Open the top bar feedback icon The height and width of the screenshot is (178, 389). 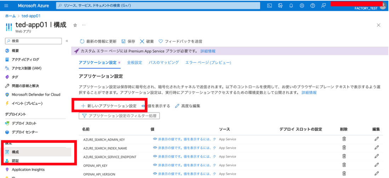click(x=323, y=6)
